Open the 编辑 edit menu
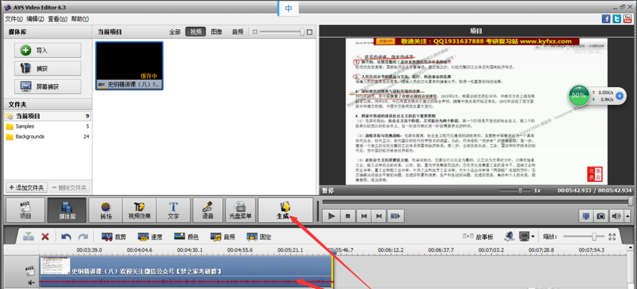The image size is (637, 289). (x=36, y=18)
